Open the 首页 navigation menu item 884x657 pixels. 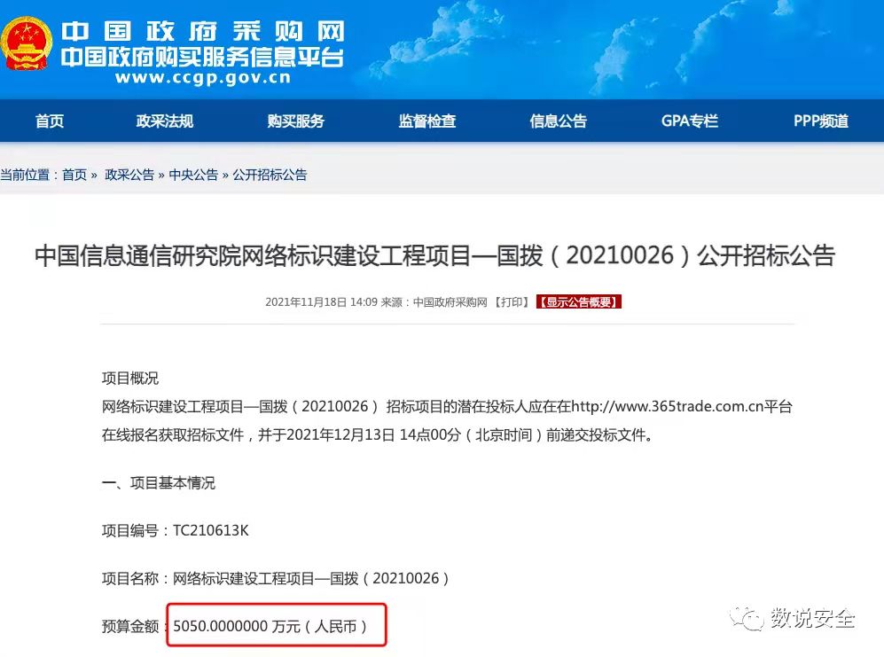pos(50,121)
